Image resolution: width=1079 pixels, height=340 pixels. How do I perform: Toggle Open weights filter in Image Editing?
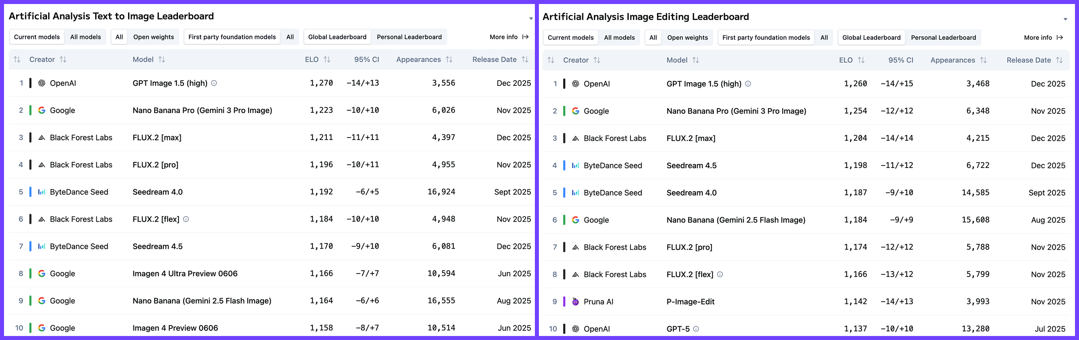(687, 38)
